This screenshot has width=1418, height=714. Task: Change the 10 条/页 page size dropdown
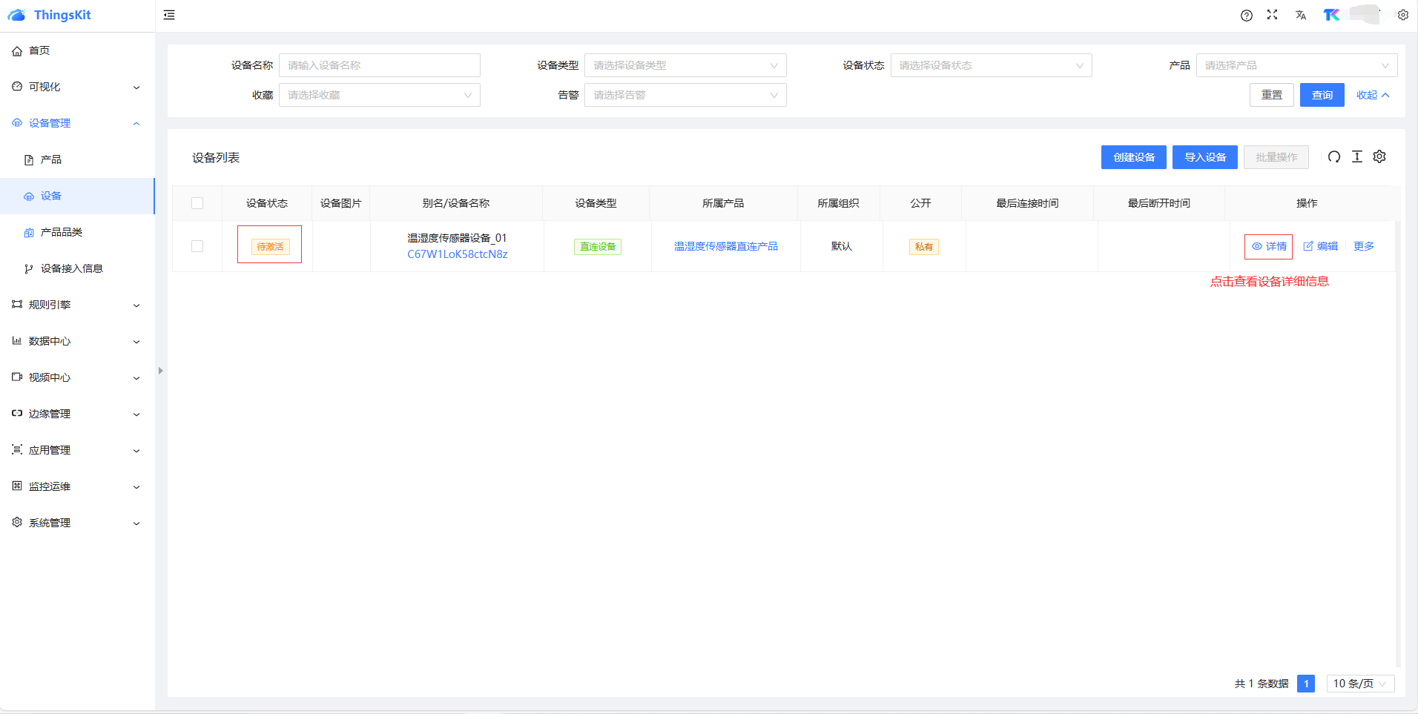click(1359, 684)
